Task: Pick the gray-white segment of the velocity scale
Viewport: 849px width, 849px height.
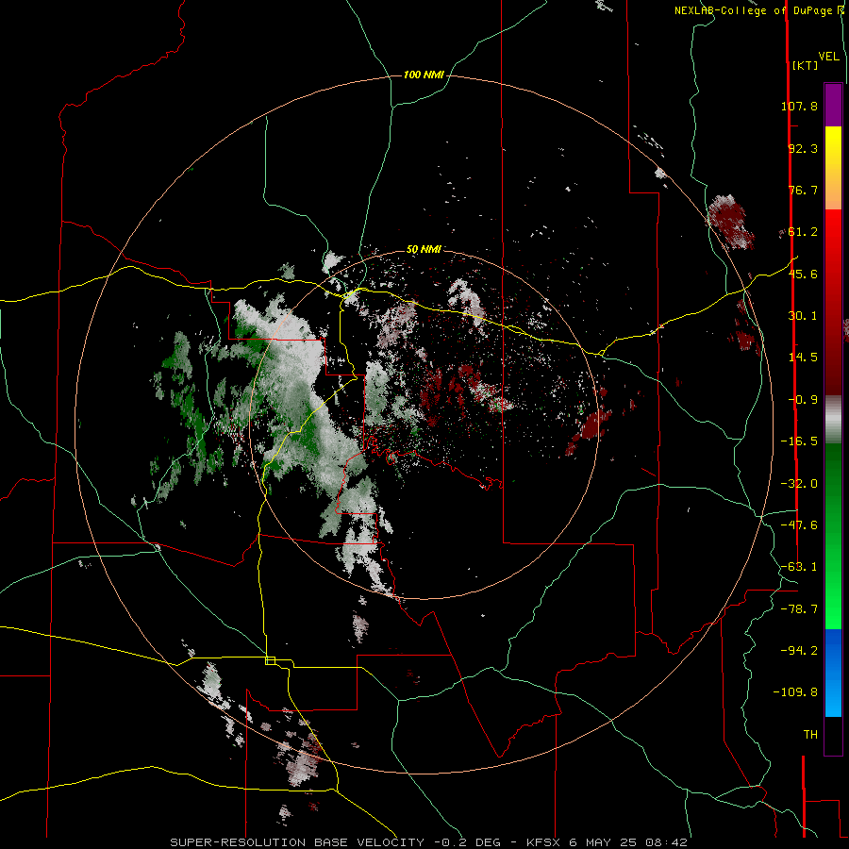Action: [x=833, y=420]
